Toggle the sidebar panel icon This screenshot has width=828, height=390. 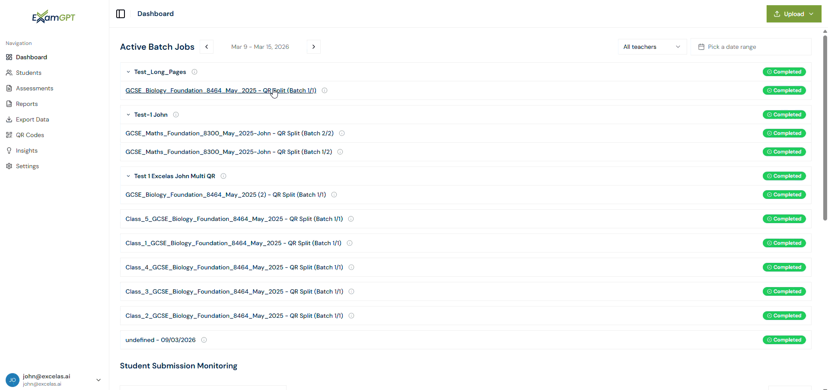coord(121,14)
